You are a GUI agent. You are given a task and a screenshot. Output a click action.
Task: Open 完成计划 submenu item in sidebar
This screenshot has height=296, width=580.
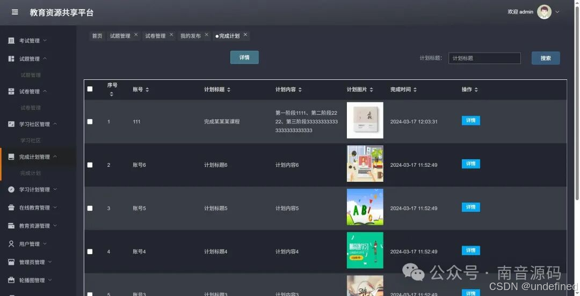31,173
